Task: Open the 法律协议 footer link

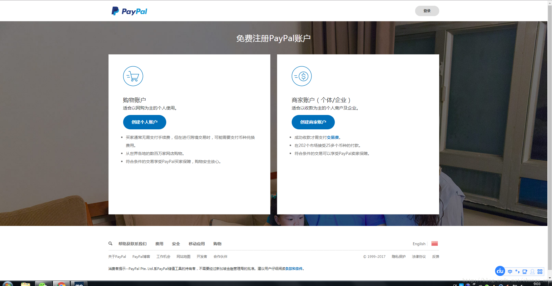Action: (x=419, y=257)
